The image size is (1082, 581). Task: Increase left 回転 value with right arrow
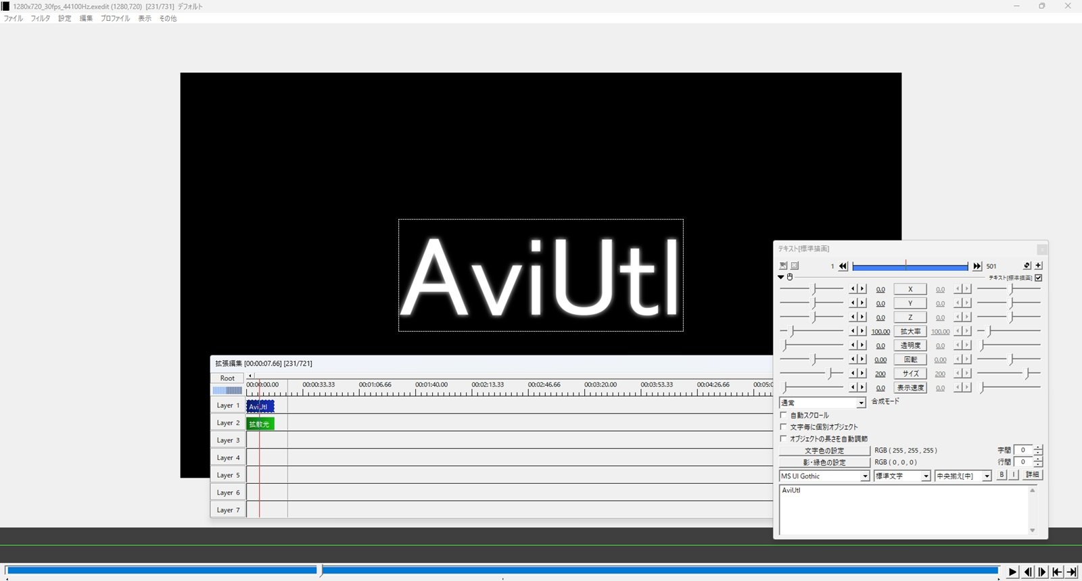tap(862, 359)
